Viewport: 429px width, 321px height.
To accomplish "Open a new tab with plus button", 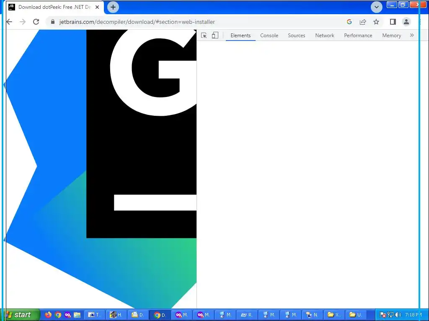I will click(113, 7).
